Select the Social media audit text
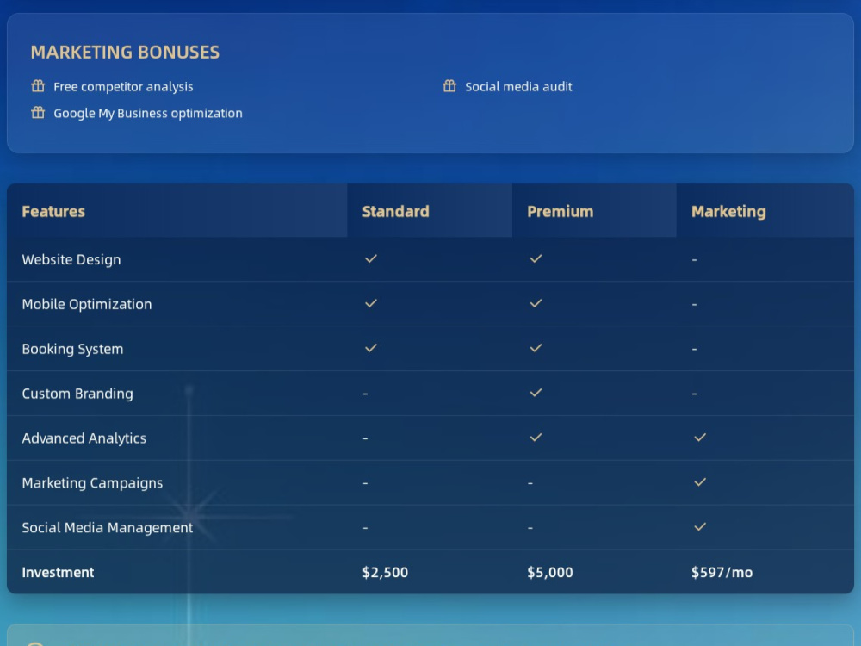The image size is (861, 646). click(518, 87)
